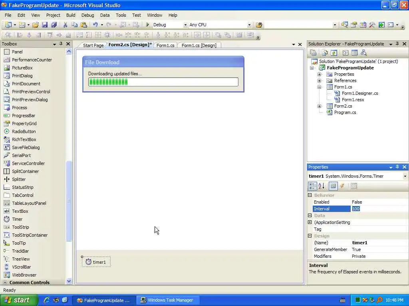Click the Toolbox vertical scrollbar thumb
The width and height of the screenshot is (409, 306).
(69, 201)
